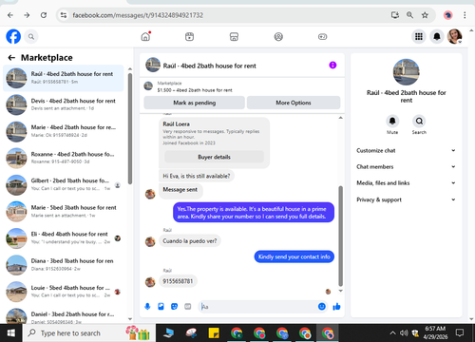Open Windows notification center icon

[x=460, y=332]
